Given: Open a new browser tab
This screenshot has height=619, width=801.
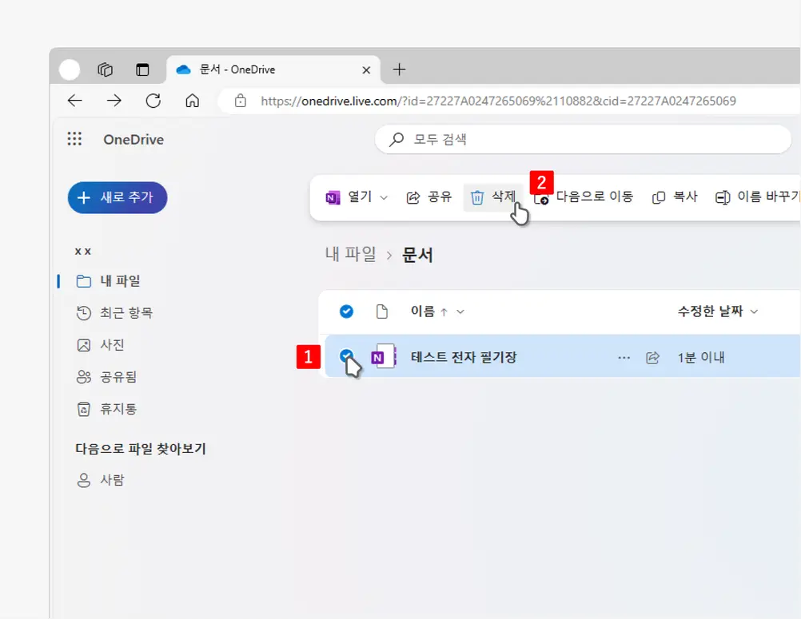Looking at the screenshot, I should click(x=399, y=69).
